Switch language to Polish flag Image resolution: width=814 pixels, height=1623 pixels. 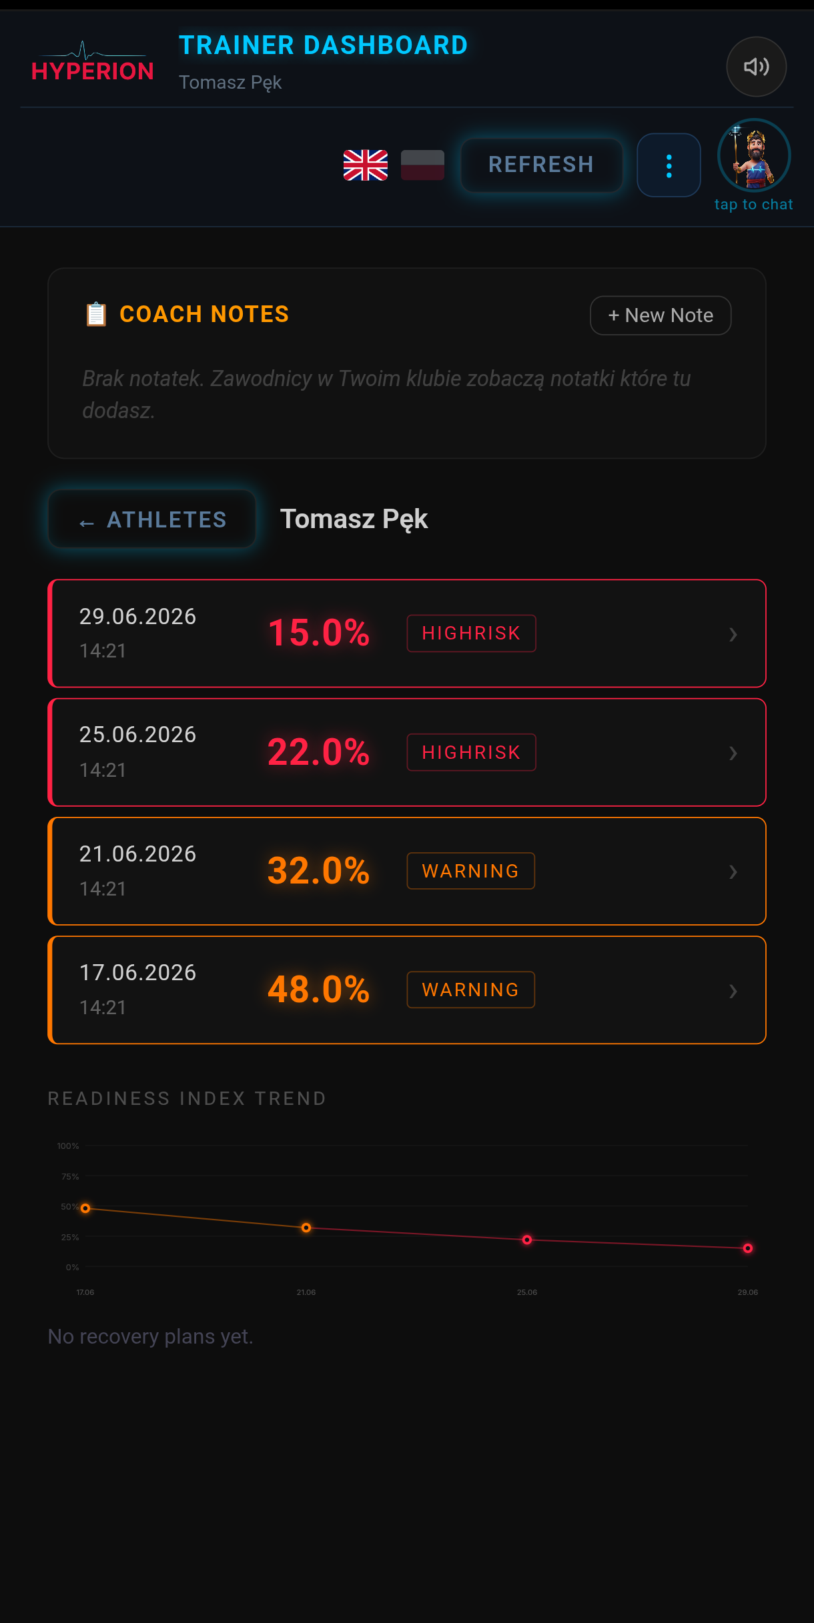(422, 165)
